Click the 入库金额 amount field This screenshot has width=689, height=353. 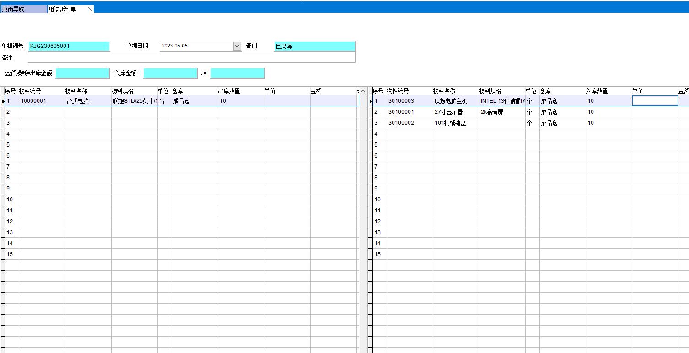[170, 73]
